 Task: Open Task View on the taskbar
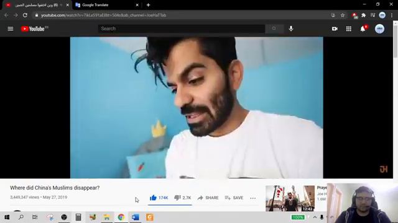tap(35, 217)
